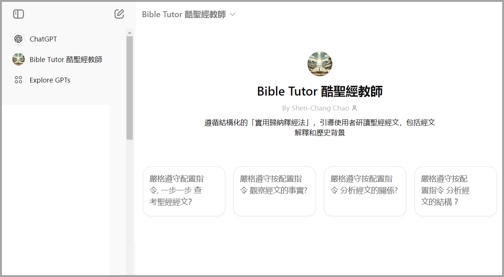Image resolution: width=504 pixels, height=277 pixels.
Task: Select the OpenAI swirl icon next to ChatGPT
Action: point(18,38)
